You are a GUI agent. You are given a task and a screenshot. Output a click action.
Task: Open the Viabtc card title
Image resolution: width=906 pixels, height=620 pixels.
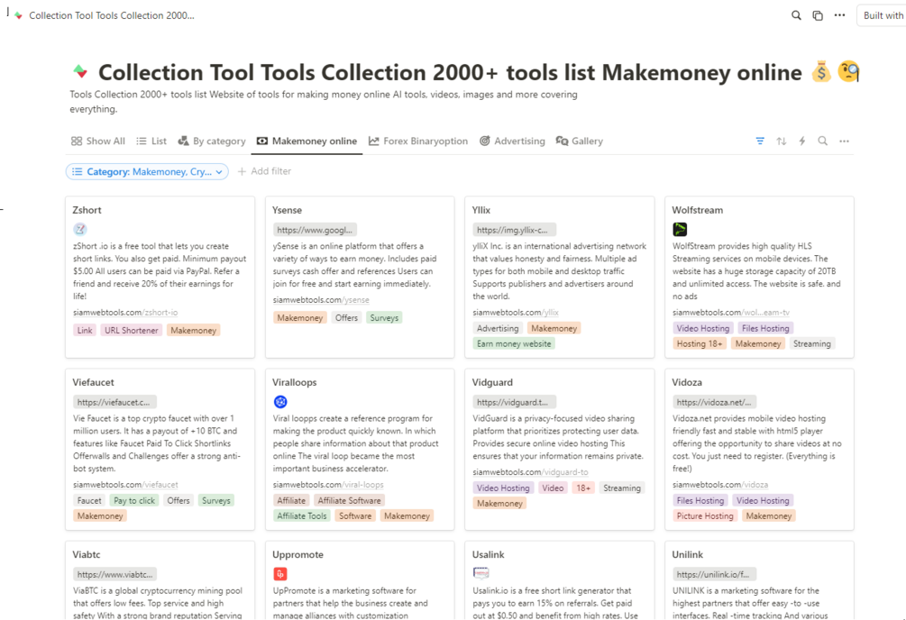[87, 554]
